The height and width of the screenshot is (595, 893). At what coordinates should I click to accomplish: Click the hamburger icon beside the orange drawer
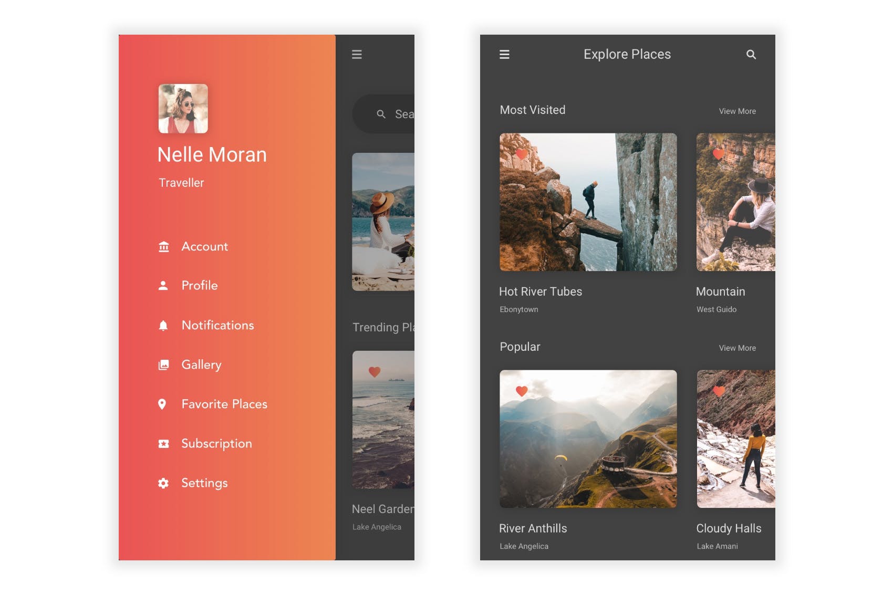[x=357, y=55]
